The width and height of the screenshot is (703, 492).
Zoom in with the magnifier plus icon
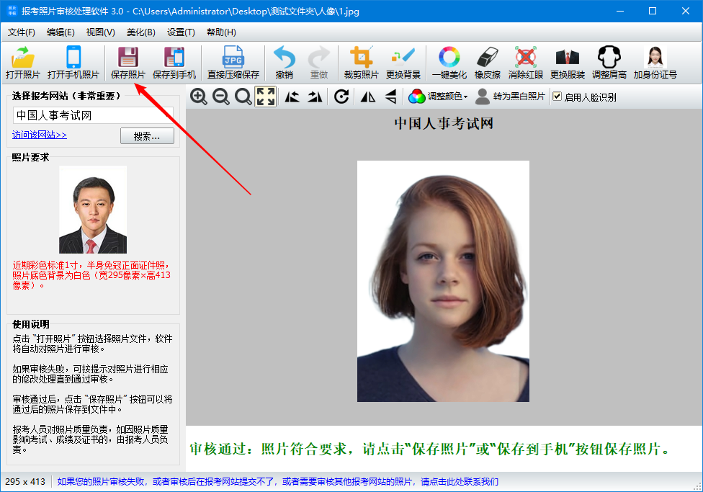point(199,97)
